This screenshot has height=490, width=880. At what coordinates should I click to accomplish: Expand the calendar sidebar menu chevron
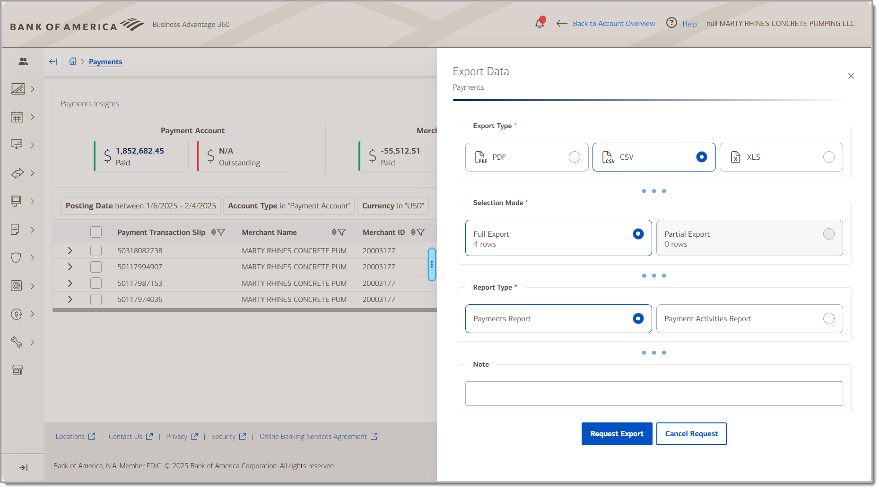[x=33, y=117]
